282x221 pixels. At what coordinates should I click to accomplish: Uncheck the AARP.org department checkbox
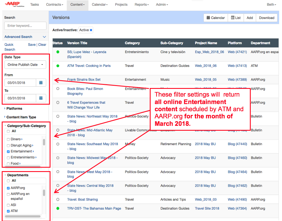8,188
